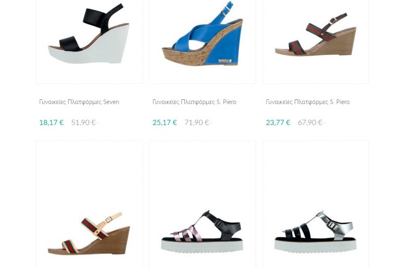Click the S. Piero title under the striped wedge
The height and width of the screenshot is (268, 401).
(x=308, y=102)
